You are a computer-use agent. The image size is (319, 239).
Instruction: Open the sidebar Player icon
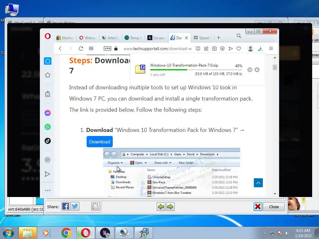coord(48,160)
